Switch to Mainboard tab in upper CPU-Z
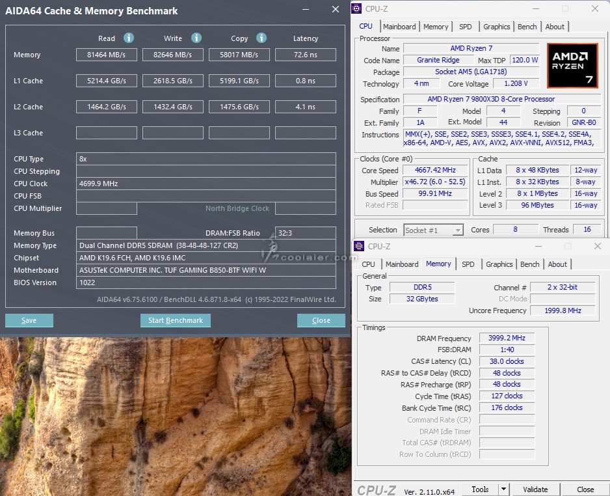Image resolution: width=610 pixels, height=496 pixels. pyautogui.click(x=399, y=27)
